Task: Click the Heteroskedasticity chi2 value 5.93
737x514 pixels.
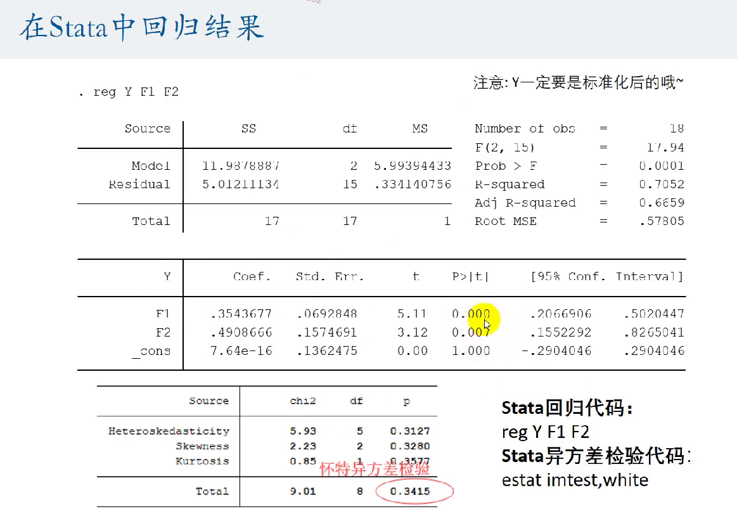Action: pyautogui.click(x=303, y=431)
